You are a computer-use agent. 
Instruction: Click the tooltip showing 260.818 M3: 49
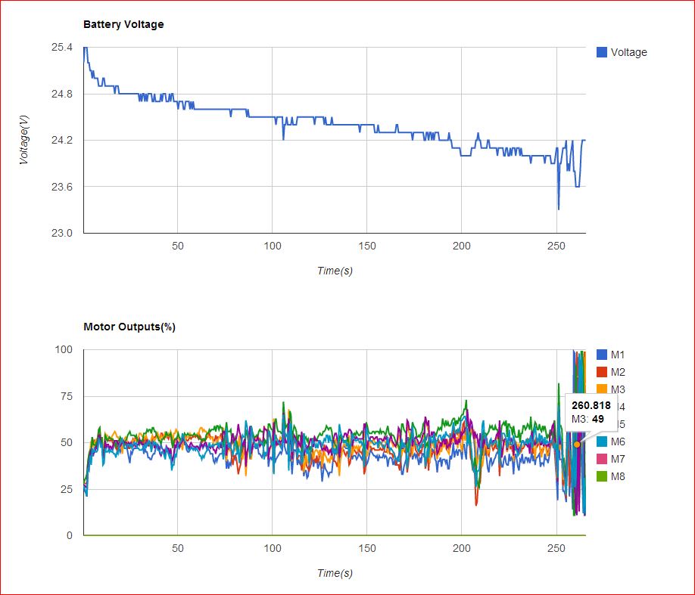point(589,412)
